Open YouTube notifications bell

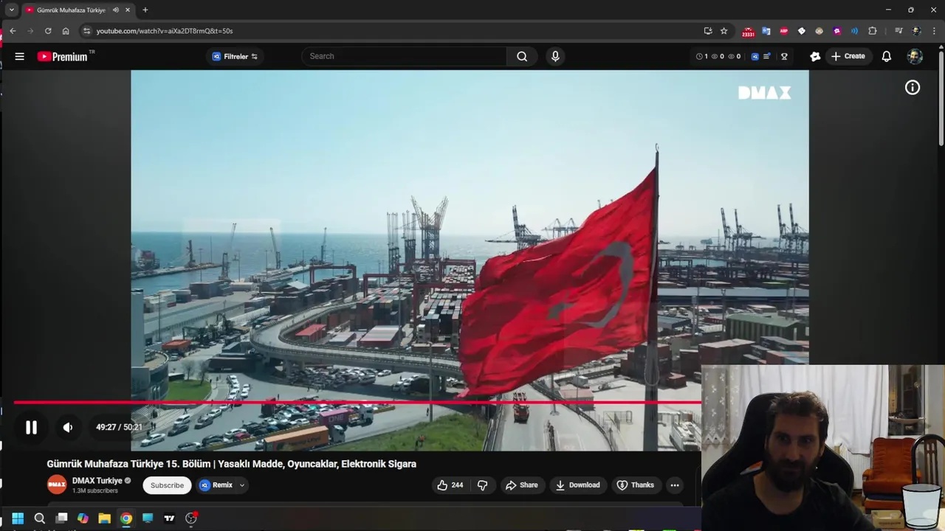[887, 56]
